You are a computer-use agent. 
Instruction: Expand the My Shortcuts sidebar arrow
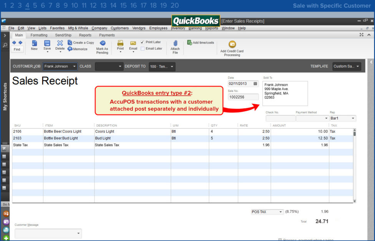[x=5, y=35]
